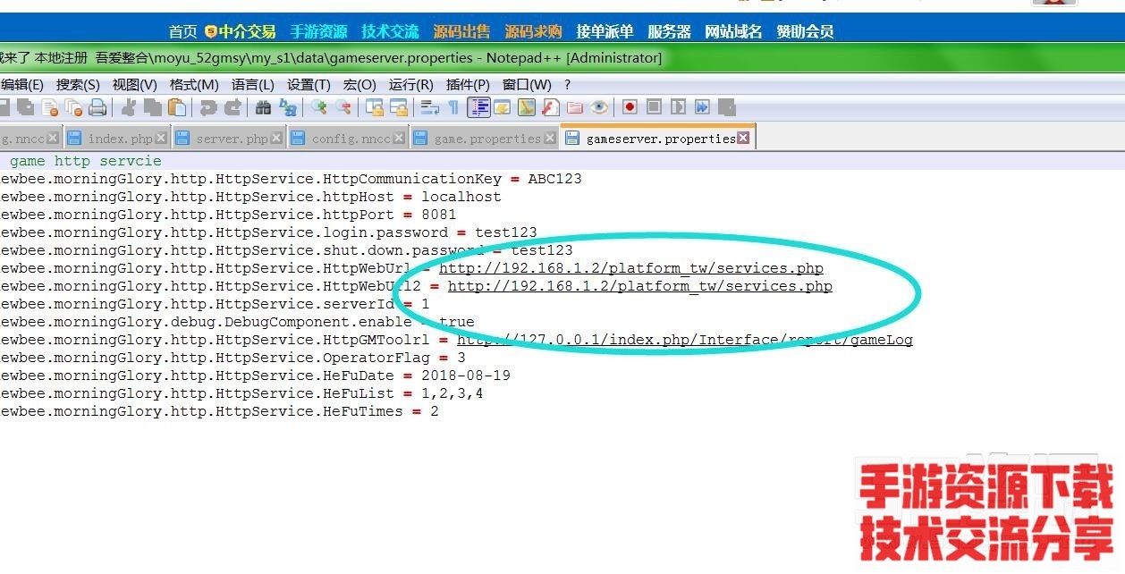Toggle the indent guide toolbar button
1125x574 pixels.
pos(478,108)
